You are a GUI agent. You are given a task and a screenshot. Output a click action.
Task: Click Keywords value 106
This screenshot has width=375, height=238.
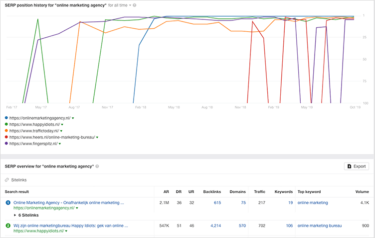pyautogui.click(x=289, y=226)
